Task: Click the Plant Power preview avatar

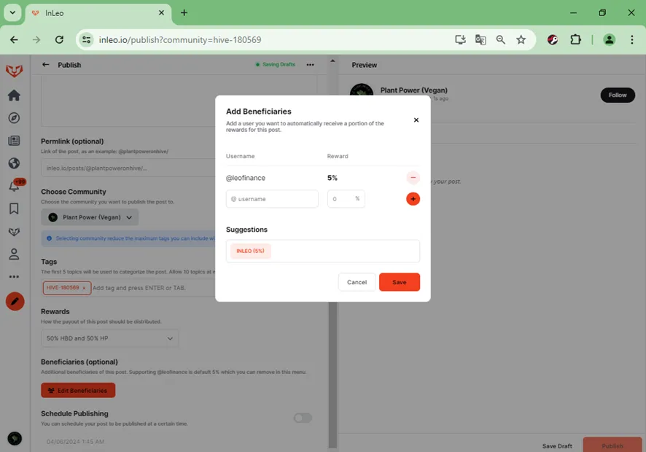Action: [362, 90]
